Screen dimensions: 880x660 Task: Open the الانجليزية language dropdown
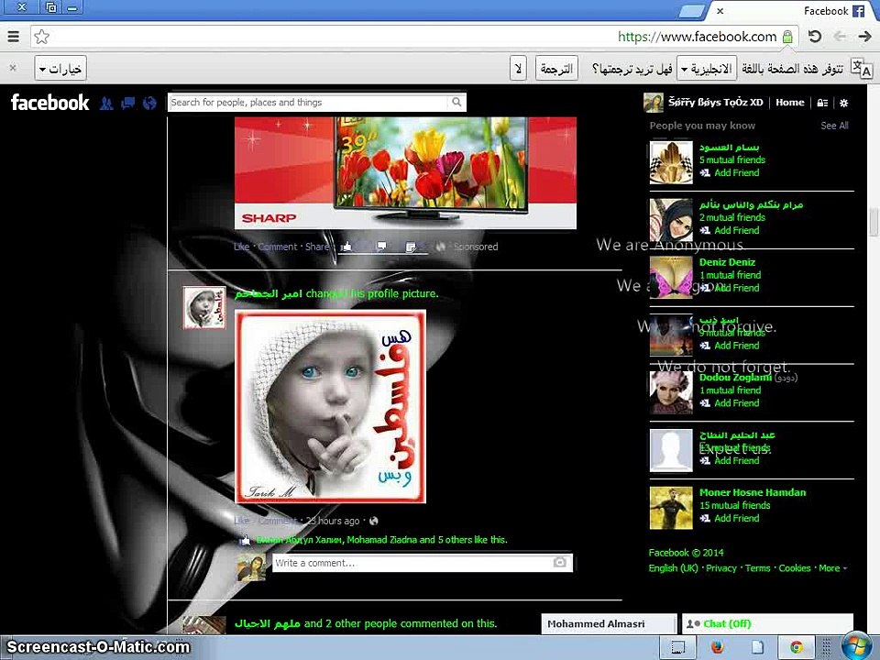[707, 69]
